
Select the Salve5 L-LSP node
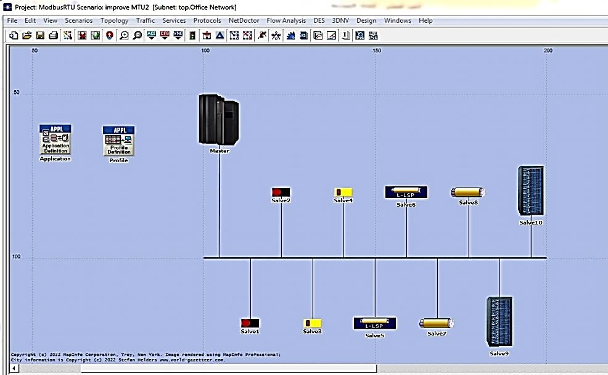pos(375,323)
